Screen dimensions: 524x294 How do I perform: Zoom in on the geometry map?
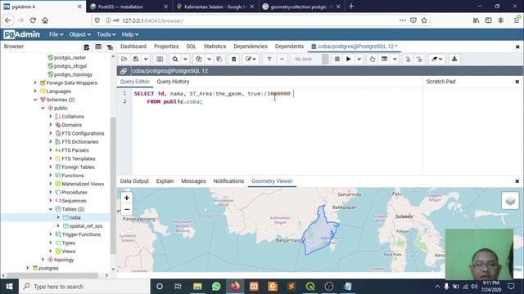pyautogui.click(x=127, y=198)
